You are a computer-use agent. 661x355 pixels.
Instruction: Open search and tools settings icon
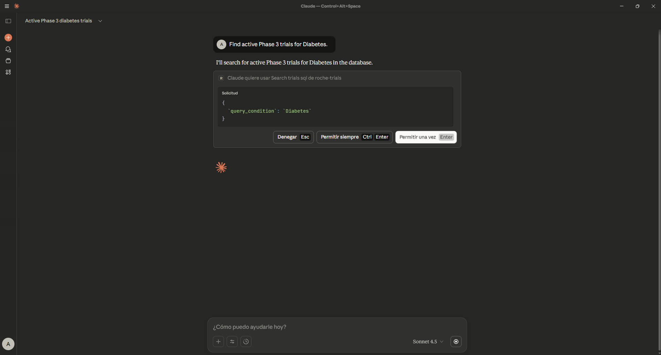(x=232, y=342)
